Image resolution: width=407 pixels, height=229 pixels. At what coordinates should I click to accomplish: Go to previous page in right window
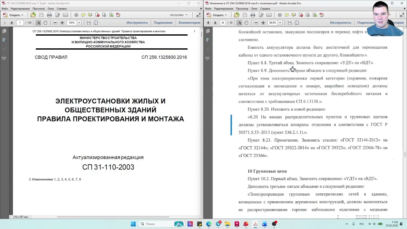coord(208,23)
